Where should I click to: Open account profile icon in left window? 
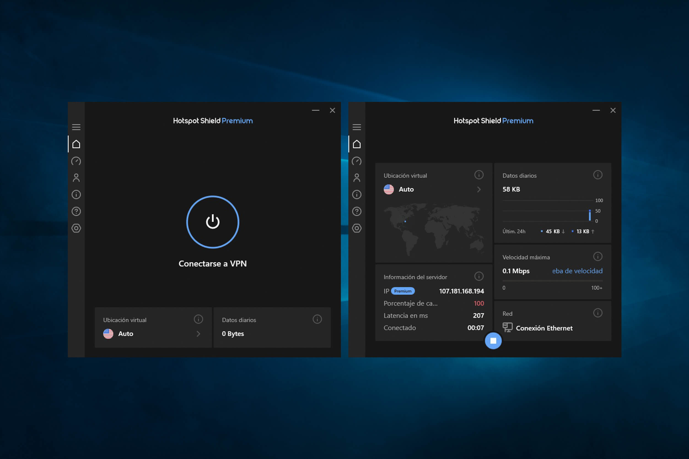pyautogui.click(x=76, y=178)
